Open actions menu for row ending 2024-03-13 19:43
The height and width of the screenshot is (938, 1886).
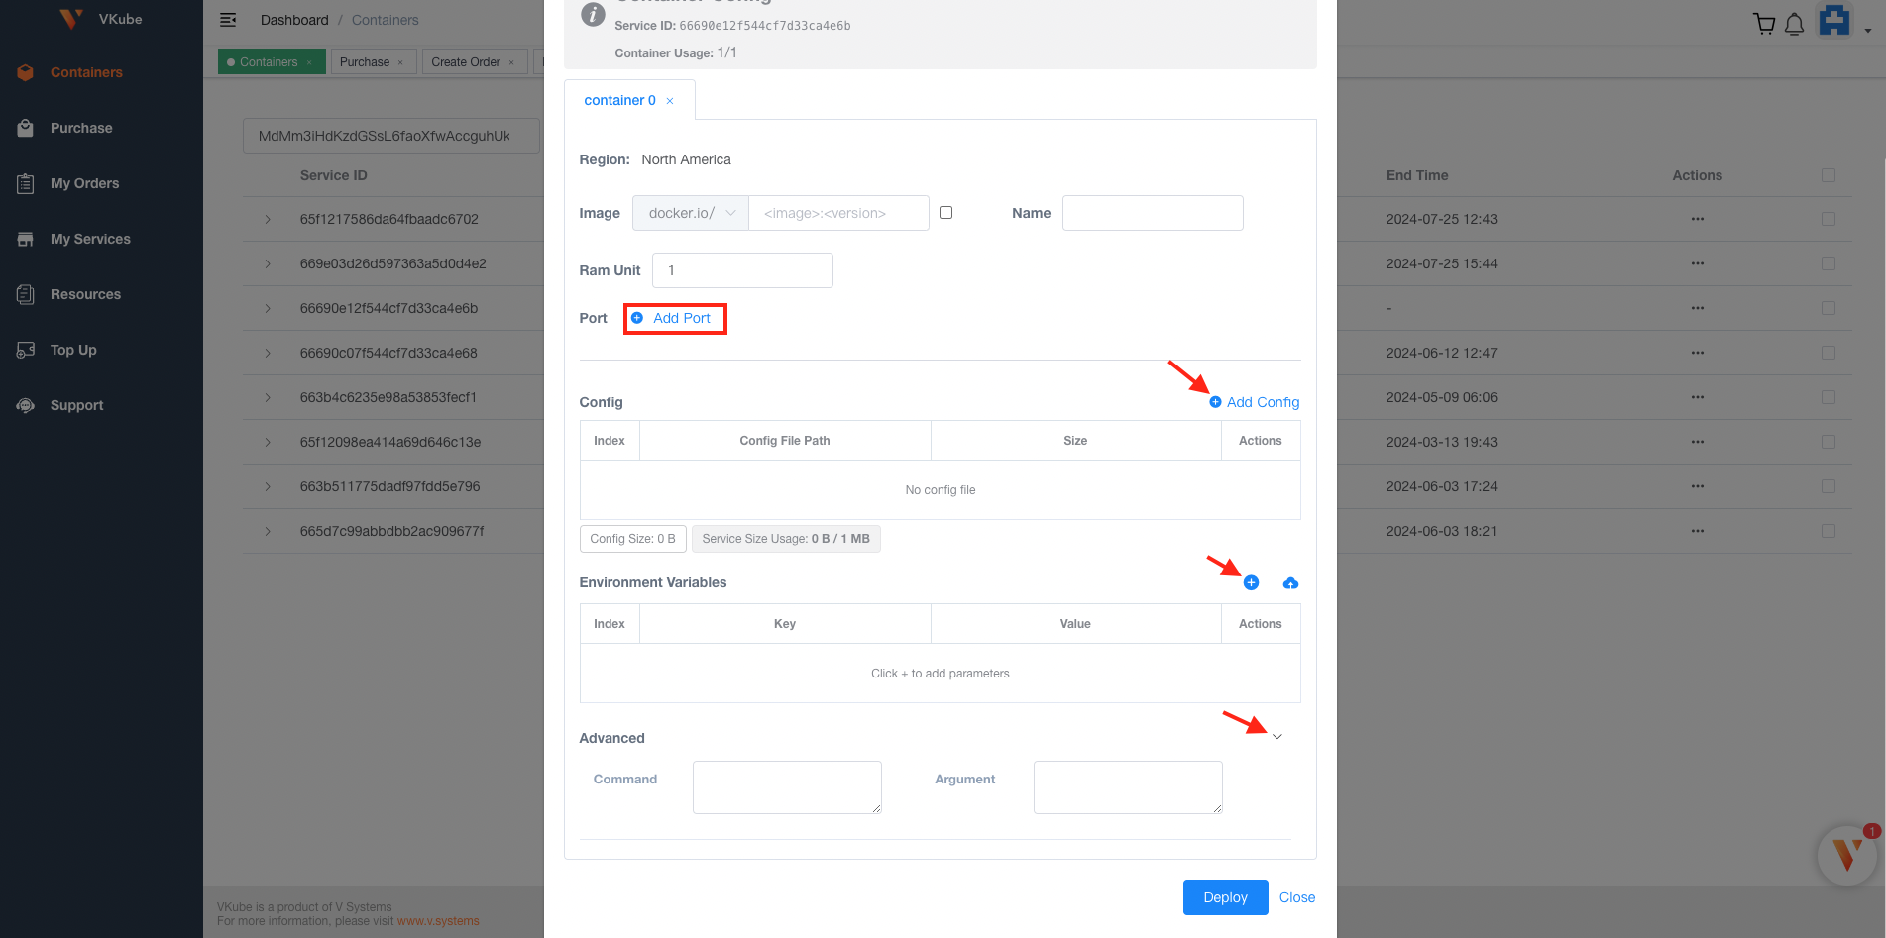[x=1697, y=442]
